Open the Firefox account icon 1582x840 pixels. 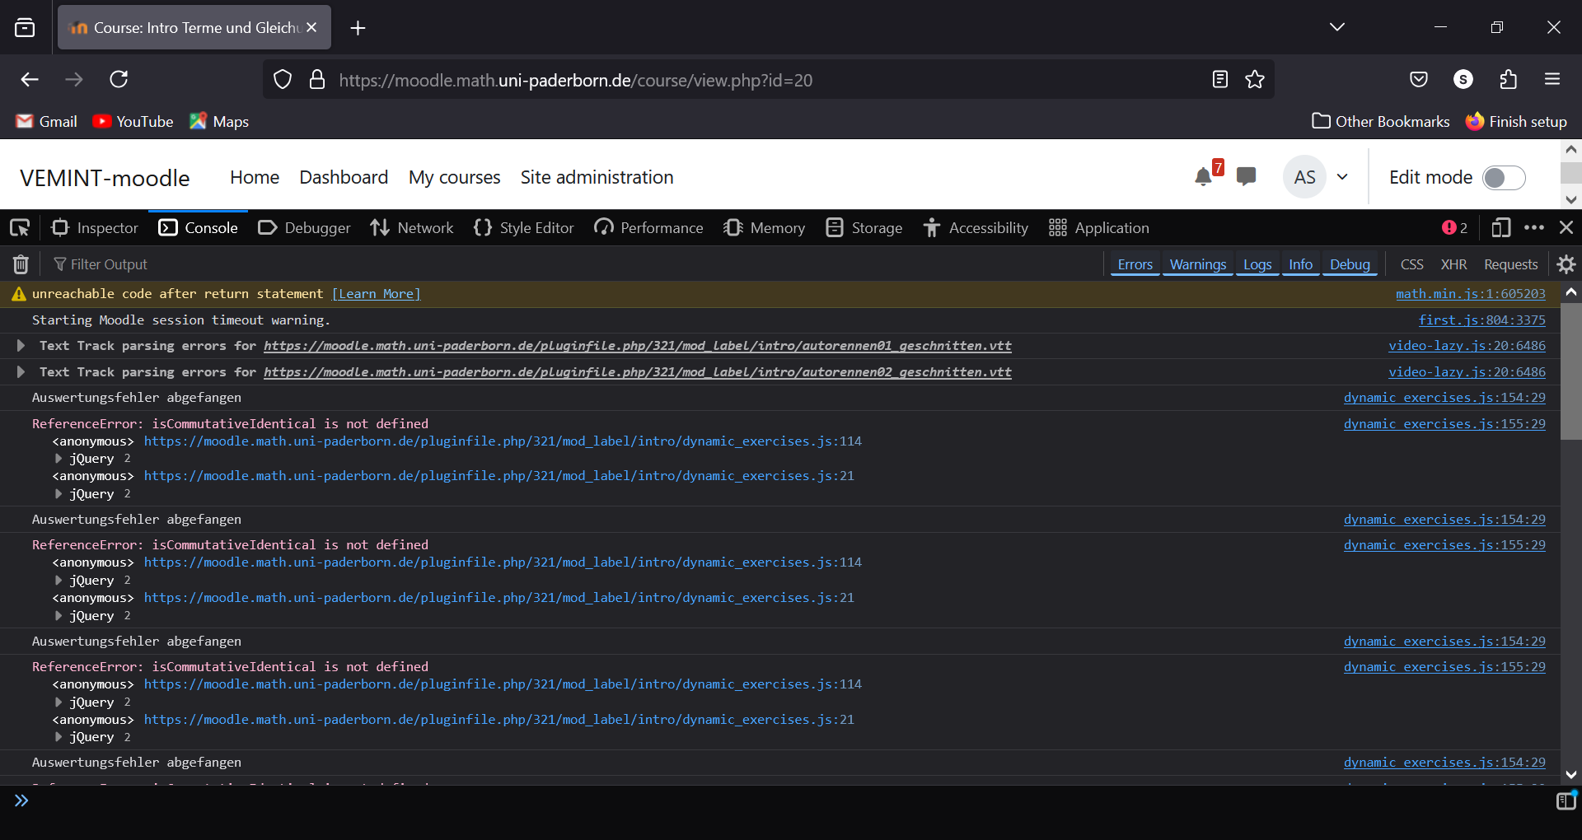coord(1463,79)
